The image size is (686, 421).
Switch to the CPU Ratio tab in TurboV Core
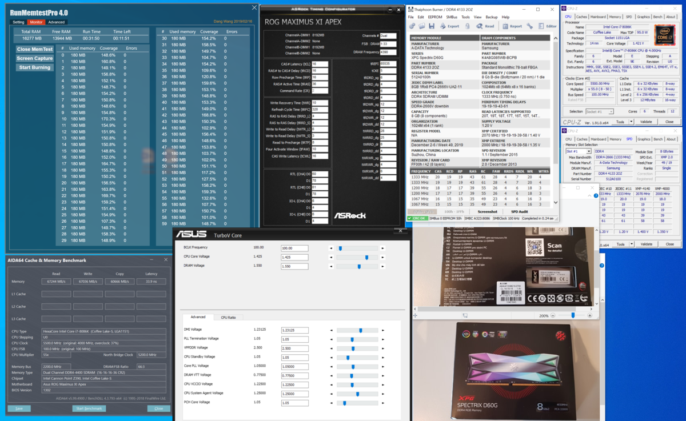coord(228,317)
